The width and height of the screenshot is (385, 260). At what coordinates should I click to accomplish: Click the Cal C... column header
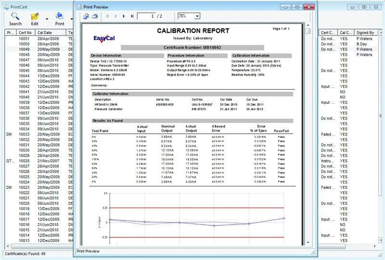click(x=346, y=33)
